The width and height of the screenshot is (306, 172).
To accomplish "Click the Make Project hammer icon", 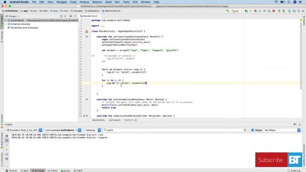I will coord(228,11).
